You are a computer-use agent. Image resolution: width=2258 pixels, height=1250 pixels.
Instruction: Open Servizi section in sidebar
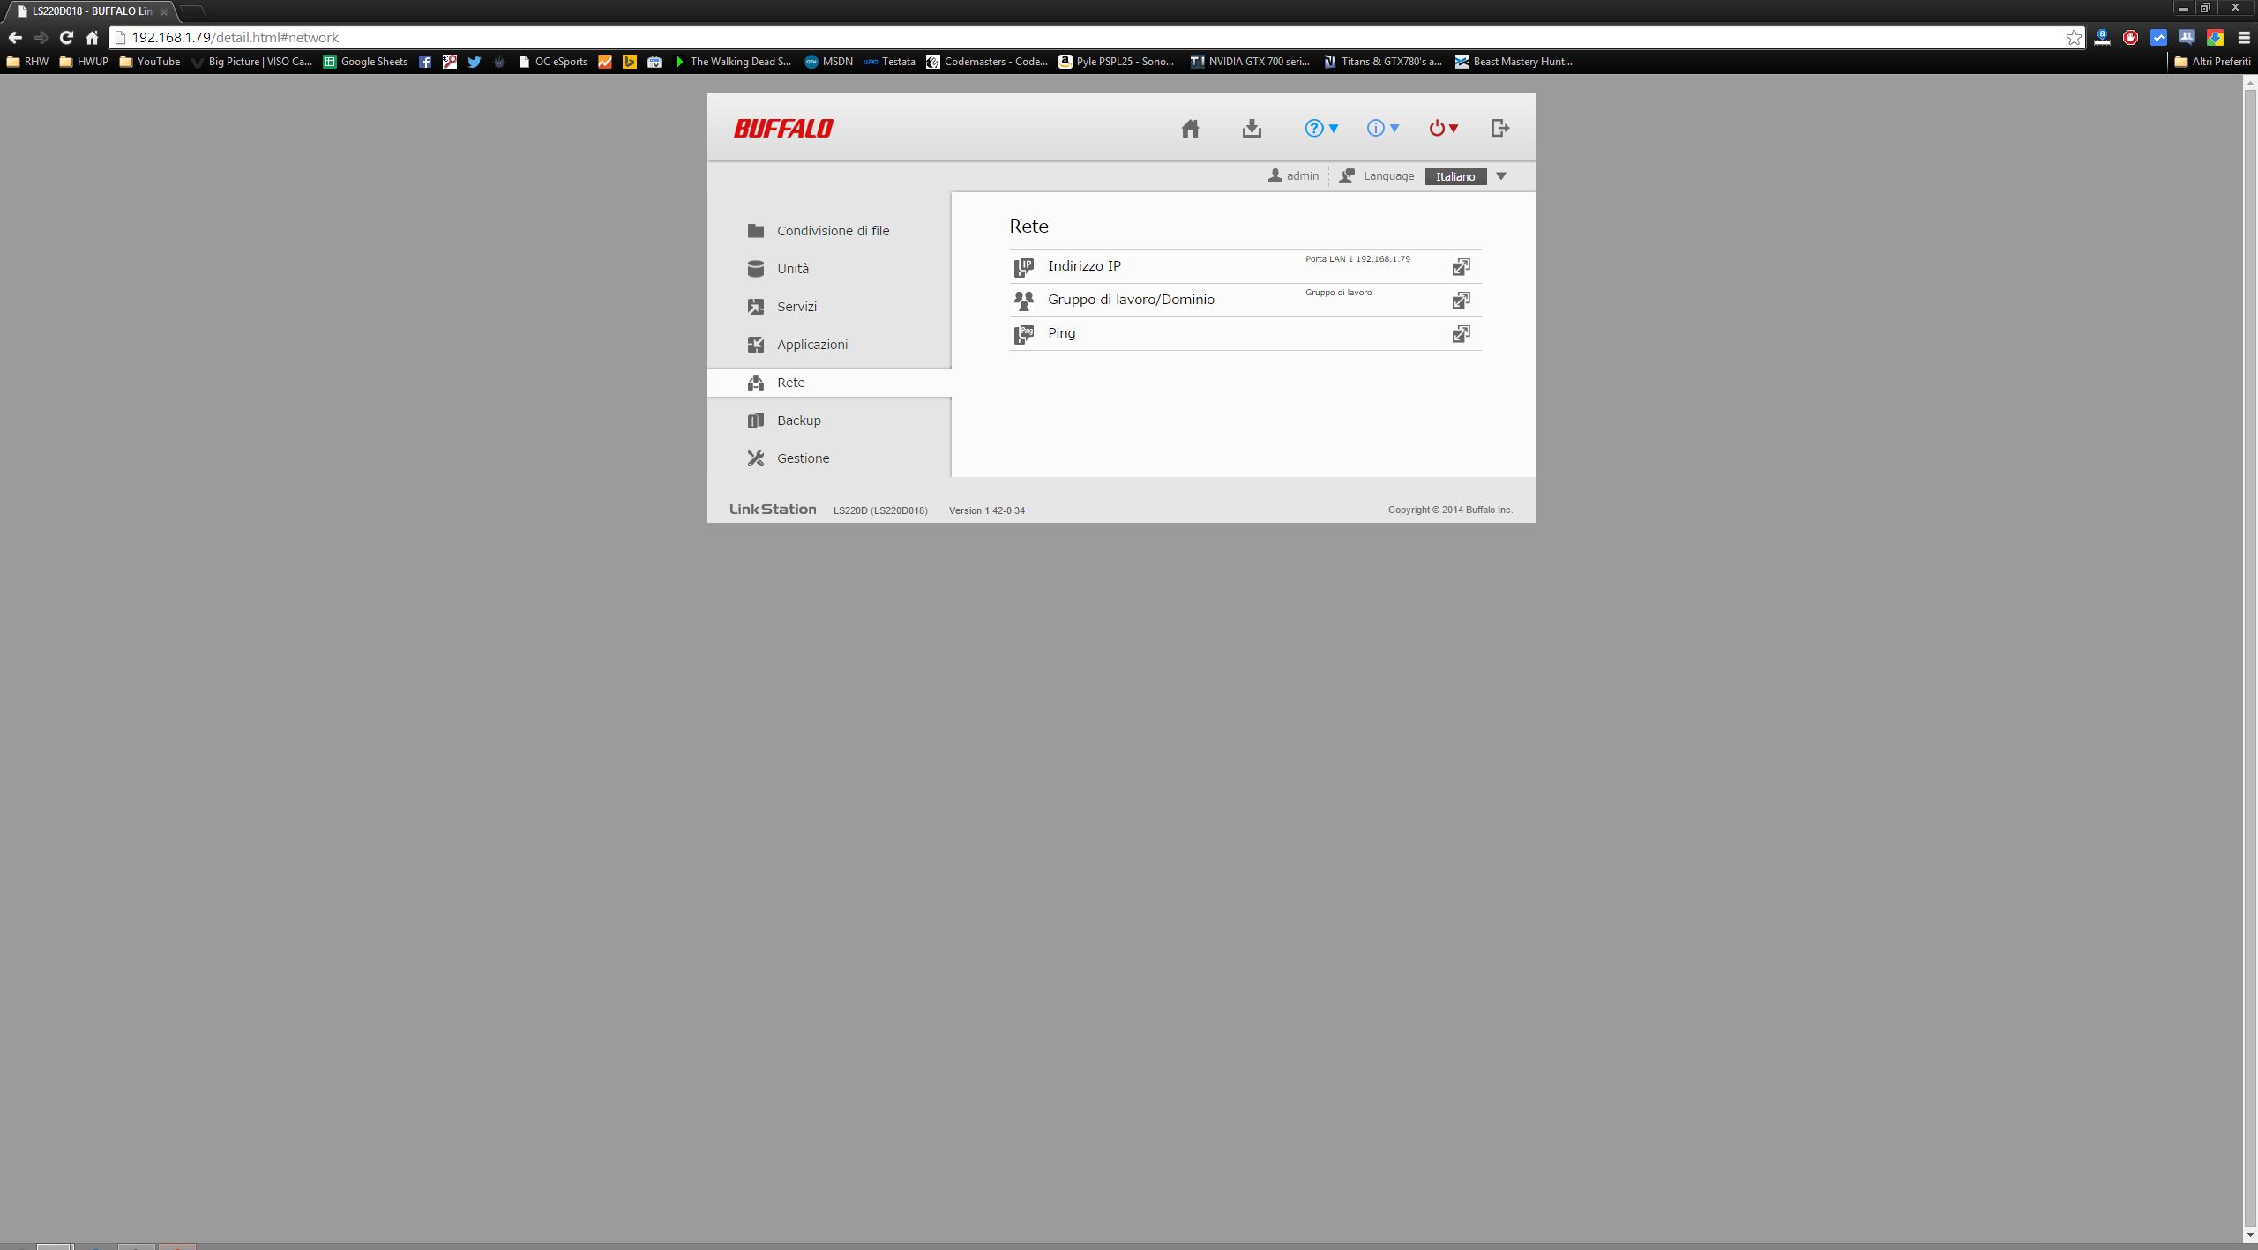[x=796, y=307]
